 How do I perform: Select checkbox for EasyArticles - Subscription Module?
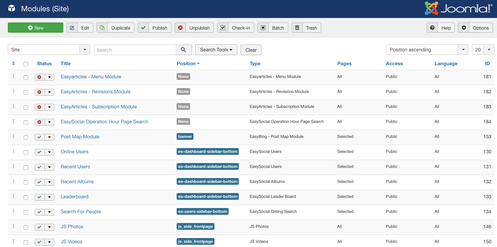[26, 108]
